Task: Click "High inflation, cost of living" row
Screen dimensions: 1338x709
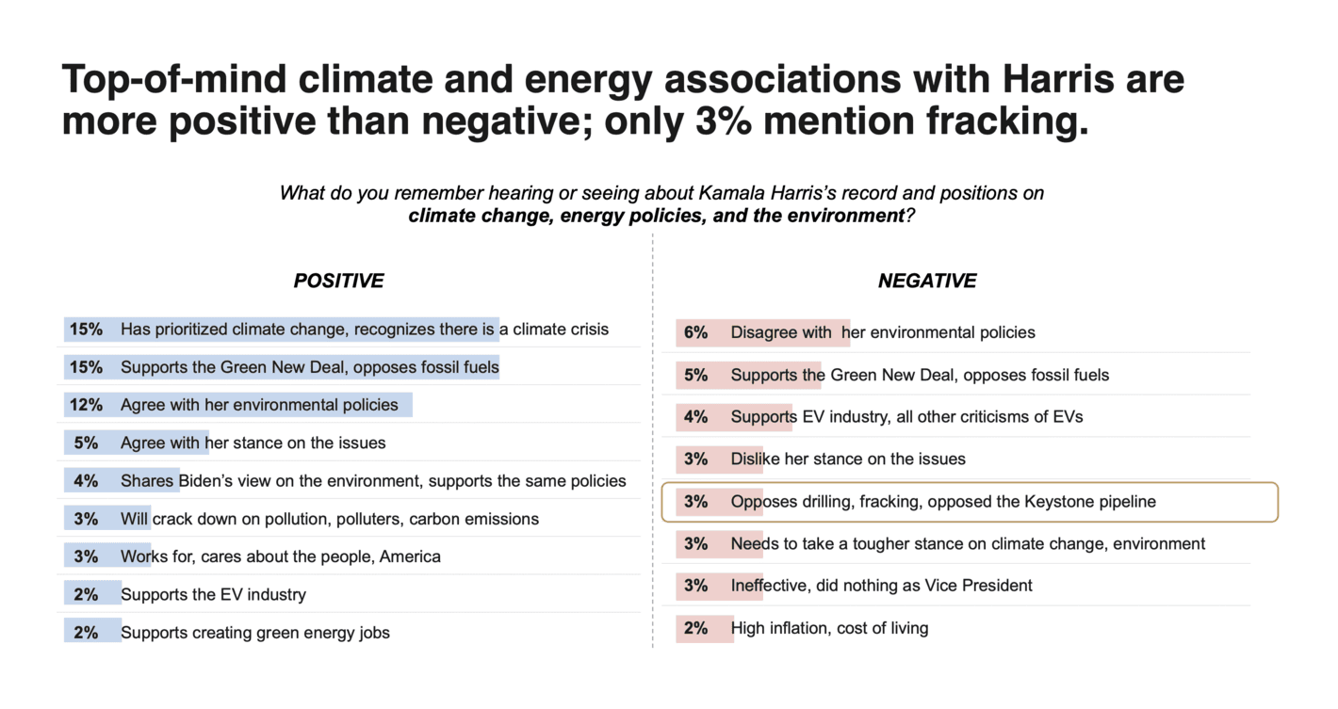Action: [x=829, y=628]
